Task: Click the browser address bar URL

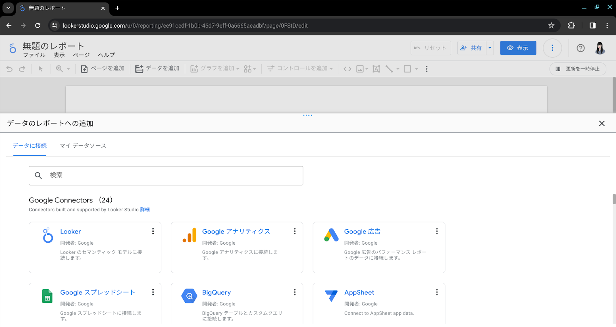Action: [x=185, y=26]
